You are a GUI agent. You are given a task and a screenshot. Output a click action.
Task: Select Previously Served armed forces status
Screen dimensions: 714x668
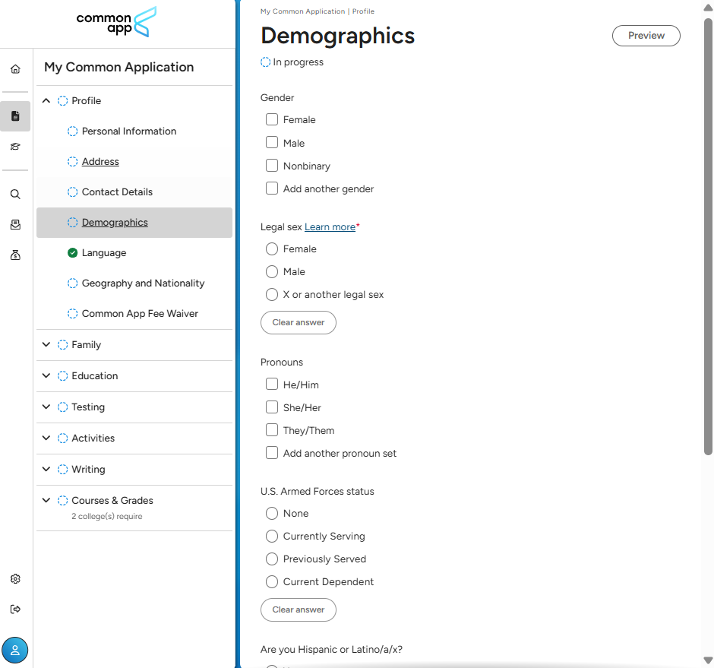pyautogui.click(x=272, y=559)
